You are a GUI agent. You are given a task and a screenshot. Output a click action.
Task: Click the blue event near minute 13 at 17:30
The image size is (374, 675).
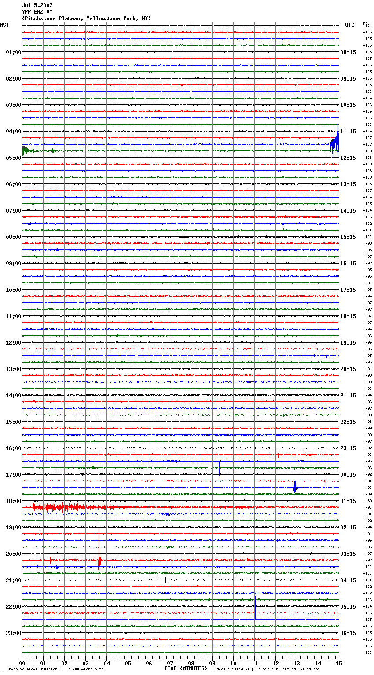295,487
